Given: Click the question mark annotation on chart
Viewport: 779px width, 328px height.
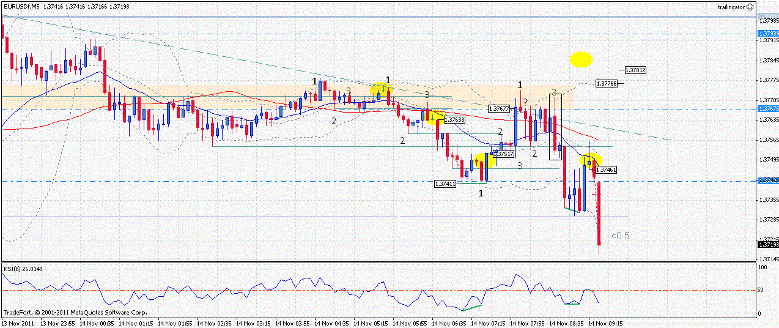Looking at the screenshot, I should click(x=525, y=102).
